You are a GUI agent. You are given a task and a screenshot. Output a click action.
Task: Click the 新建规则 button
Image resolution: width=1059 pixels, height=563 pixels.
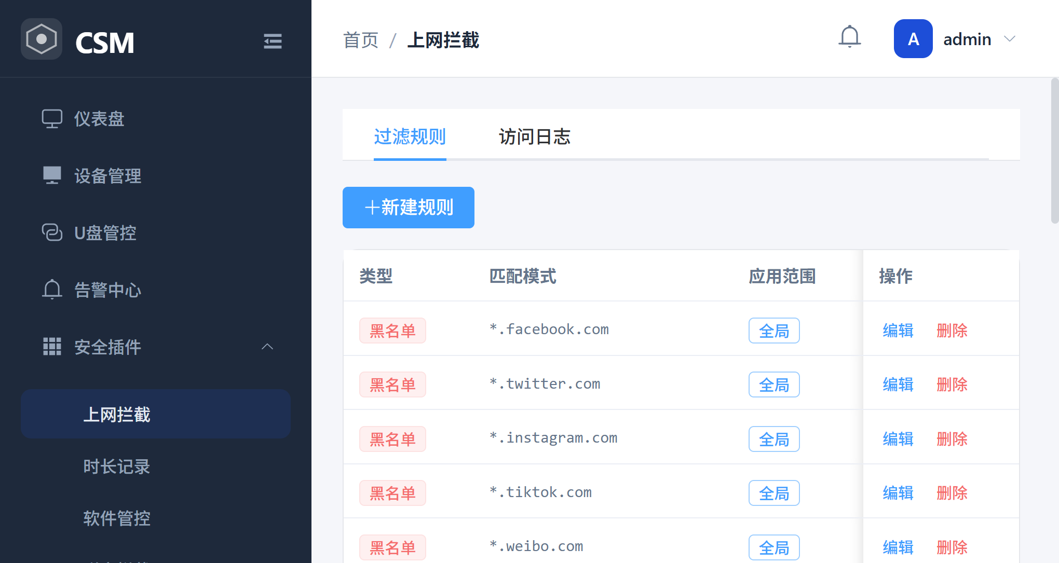pos(408,208)
